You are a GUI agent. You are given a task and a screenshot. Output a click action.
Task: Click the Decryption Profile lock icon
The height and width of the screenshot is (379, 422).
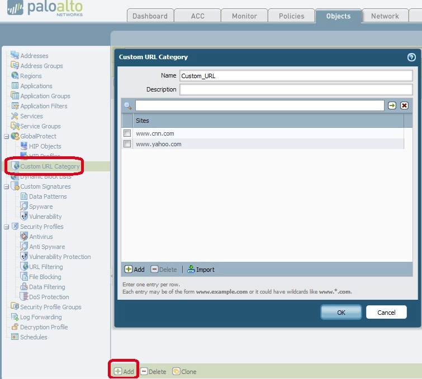(x=15, y=327)
